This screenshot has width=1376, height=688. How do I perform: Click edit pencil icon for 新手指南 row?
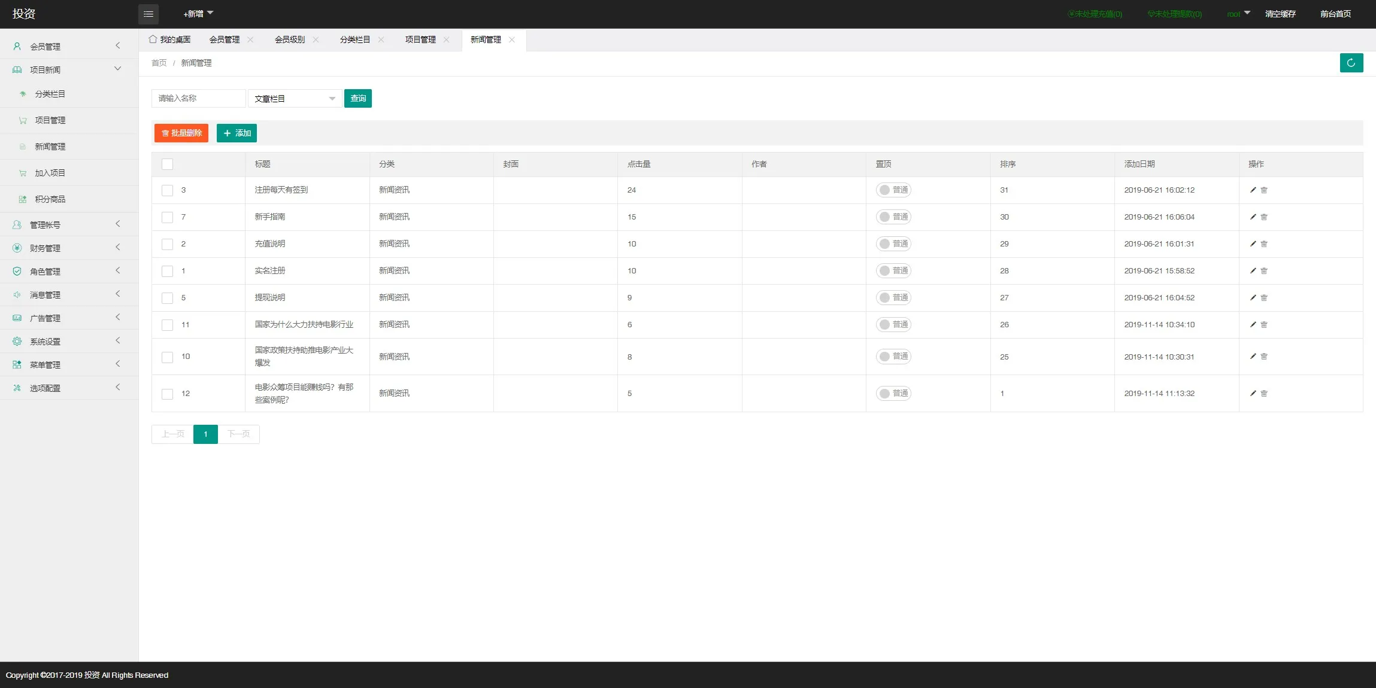(x=1253, y=217)
